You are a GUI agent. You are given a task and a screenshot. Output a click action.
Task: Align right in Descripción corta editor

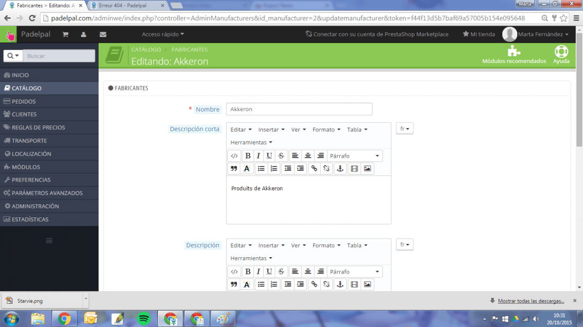(321, 156)
